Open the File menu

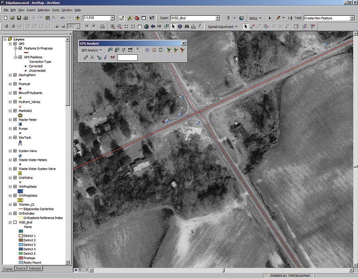click(6, 10)
